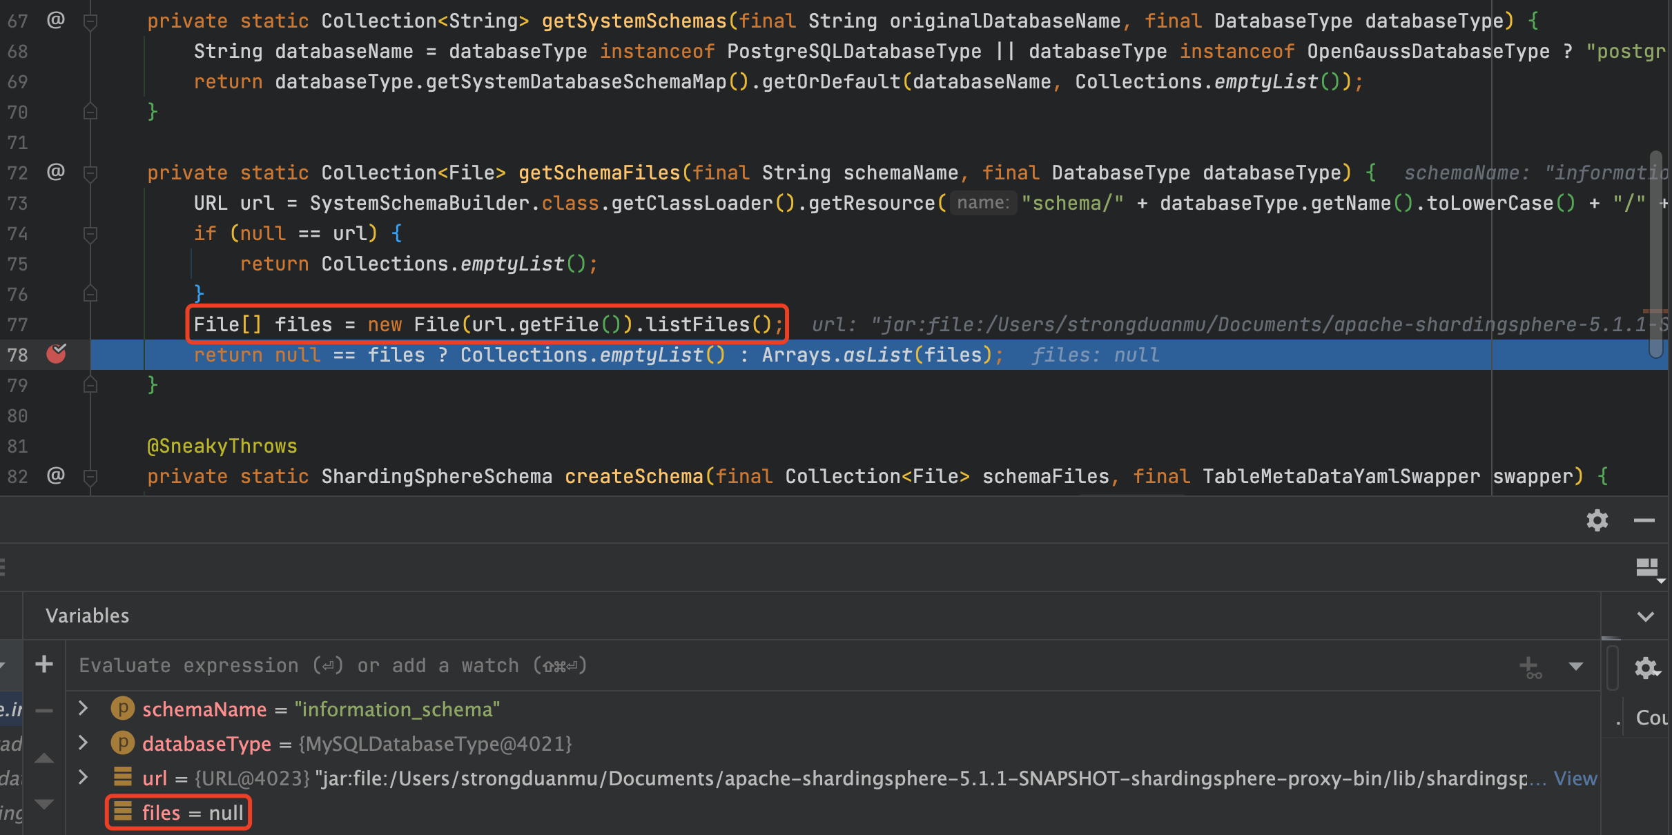1672x835 pixels.
Task: Click the View link for url value
Action: point(1575,778)
